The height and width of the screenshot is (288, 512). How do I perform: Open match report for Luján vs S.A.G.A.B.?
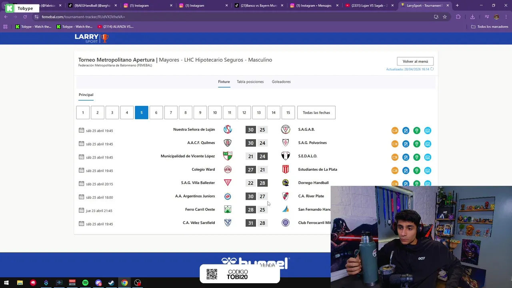(x=406, y=130)
